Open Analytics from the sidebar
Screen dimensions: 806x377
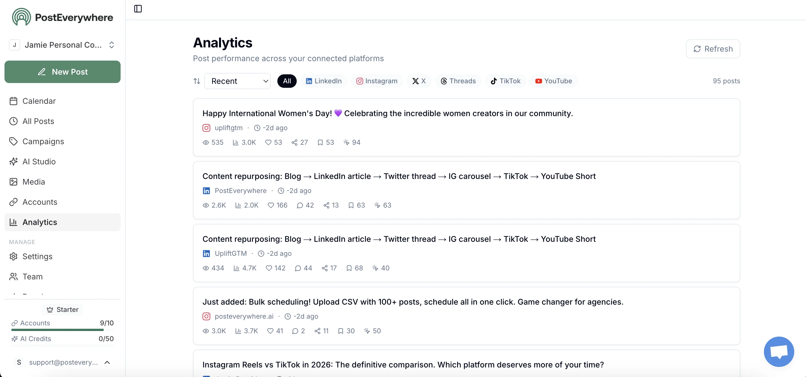coord(40,222)
